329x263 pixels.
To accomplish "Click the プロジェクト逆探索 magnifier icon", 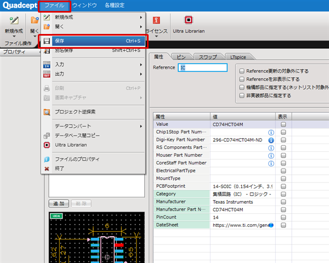I will tap(47, 112).
